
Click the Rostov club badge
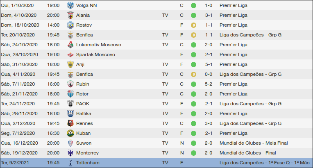[x=70, y=25]
